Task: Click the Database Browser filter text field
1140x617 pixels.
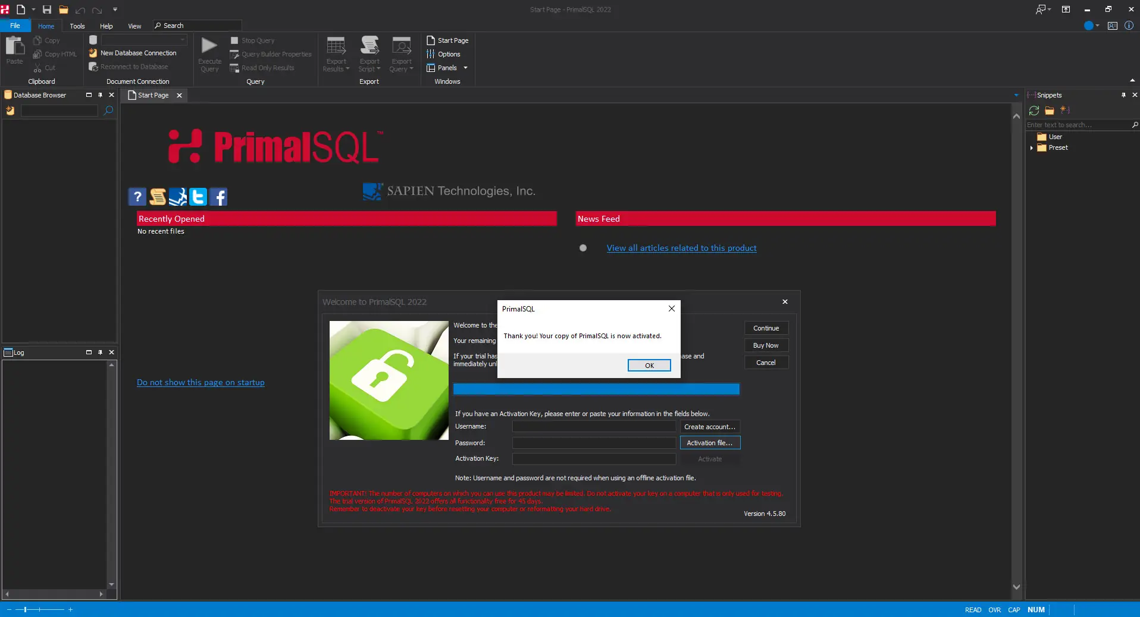Action: click(x=59, y=111)
